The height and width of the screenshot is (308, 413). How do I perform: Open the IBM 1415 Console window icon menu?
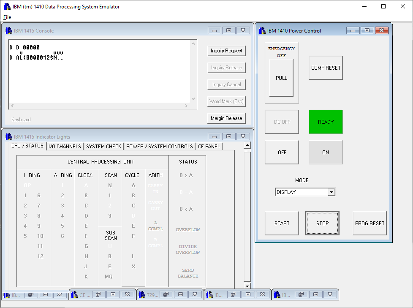[9, 30]
